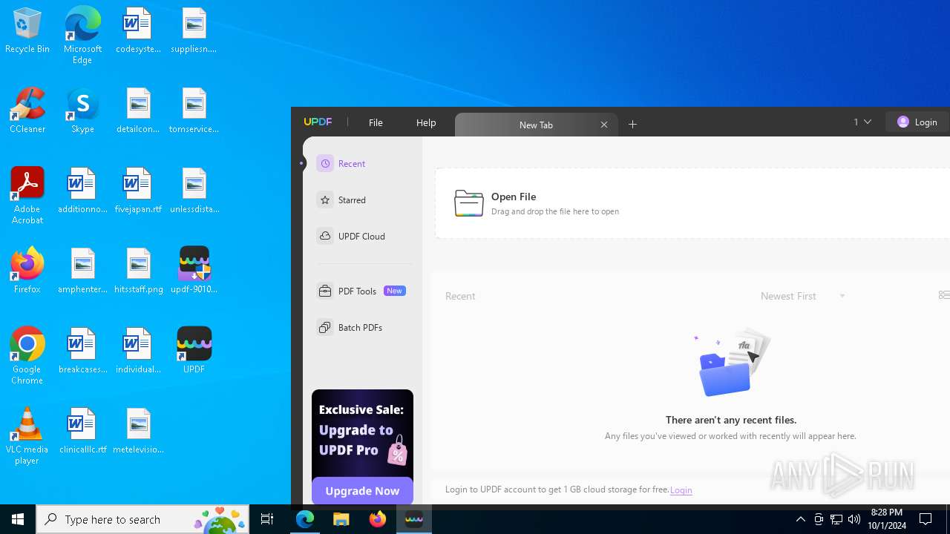Click the Upgrade Now button

tap(362, 491)
